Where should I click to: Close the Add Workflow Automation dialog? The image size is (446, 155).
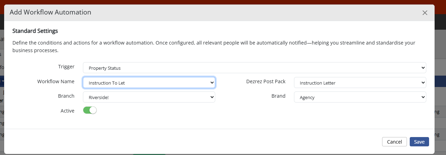(425, 13)
